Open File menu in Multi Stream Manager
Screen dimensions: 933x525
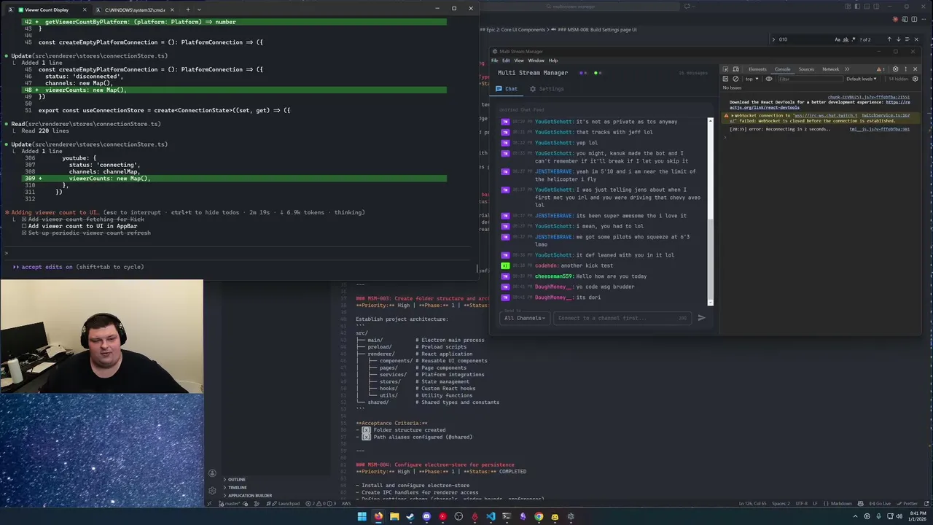pos(495,61)
